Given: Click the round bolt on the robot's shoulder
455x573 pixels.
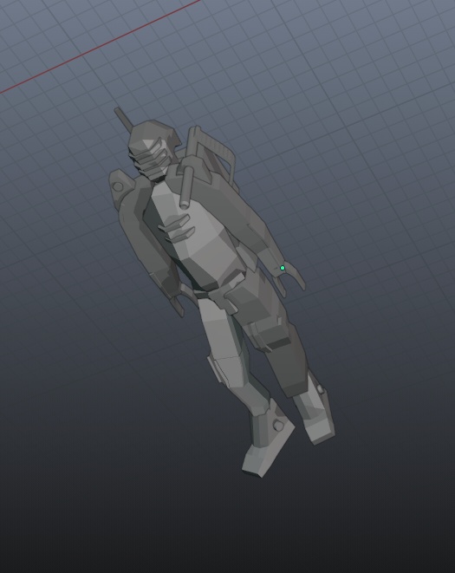Looking at the screenshot, I should click(118, 186).
